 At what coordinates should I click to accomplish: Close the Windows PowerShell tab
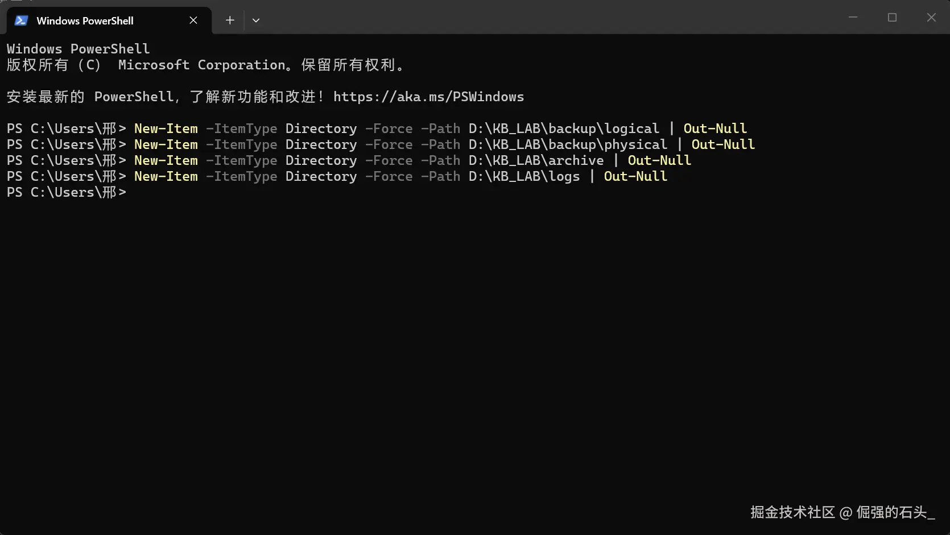pyautogui.click(x=193, y=20)
